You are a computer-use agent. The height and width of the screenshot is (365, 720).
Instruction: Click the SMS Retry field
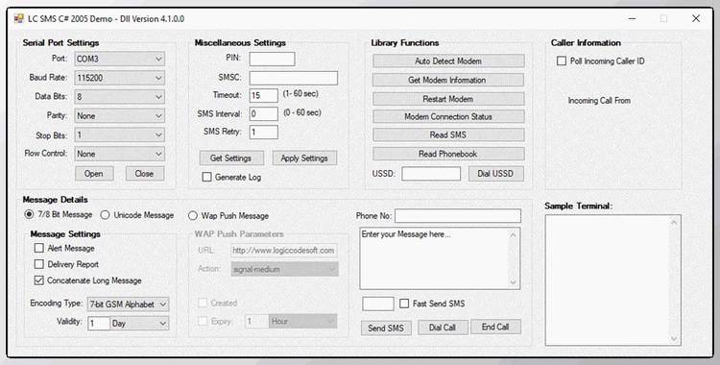coord(264,132)
